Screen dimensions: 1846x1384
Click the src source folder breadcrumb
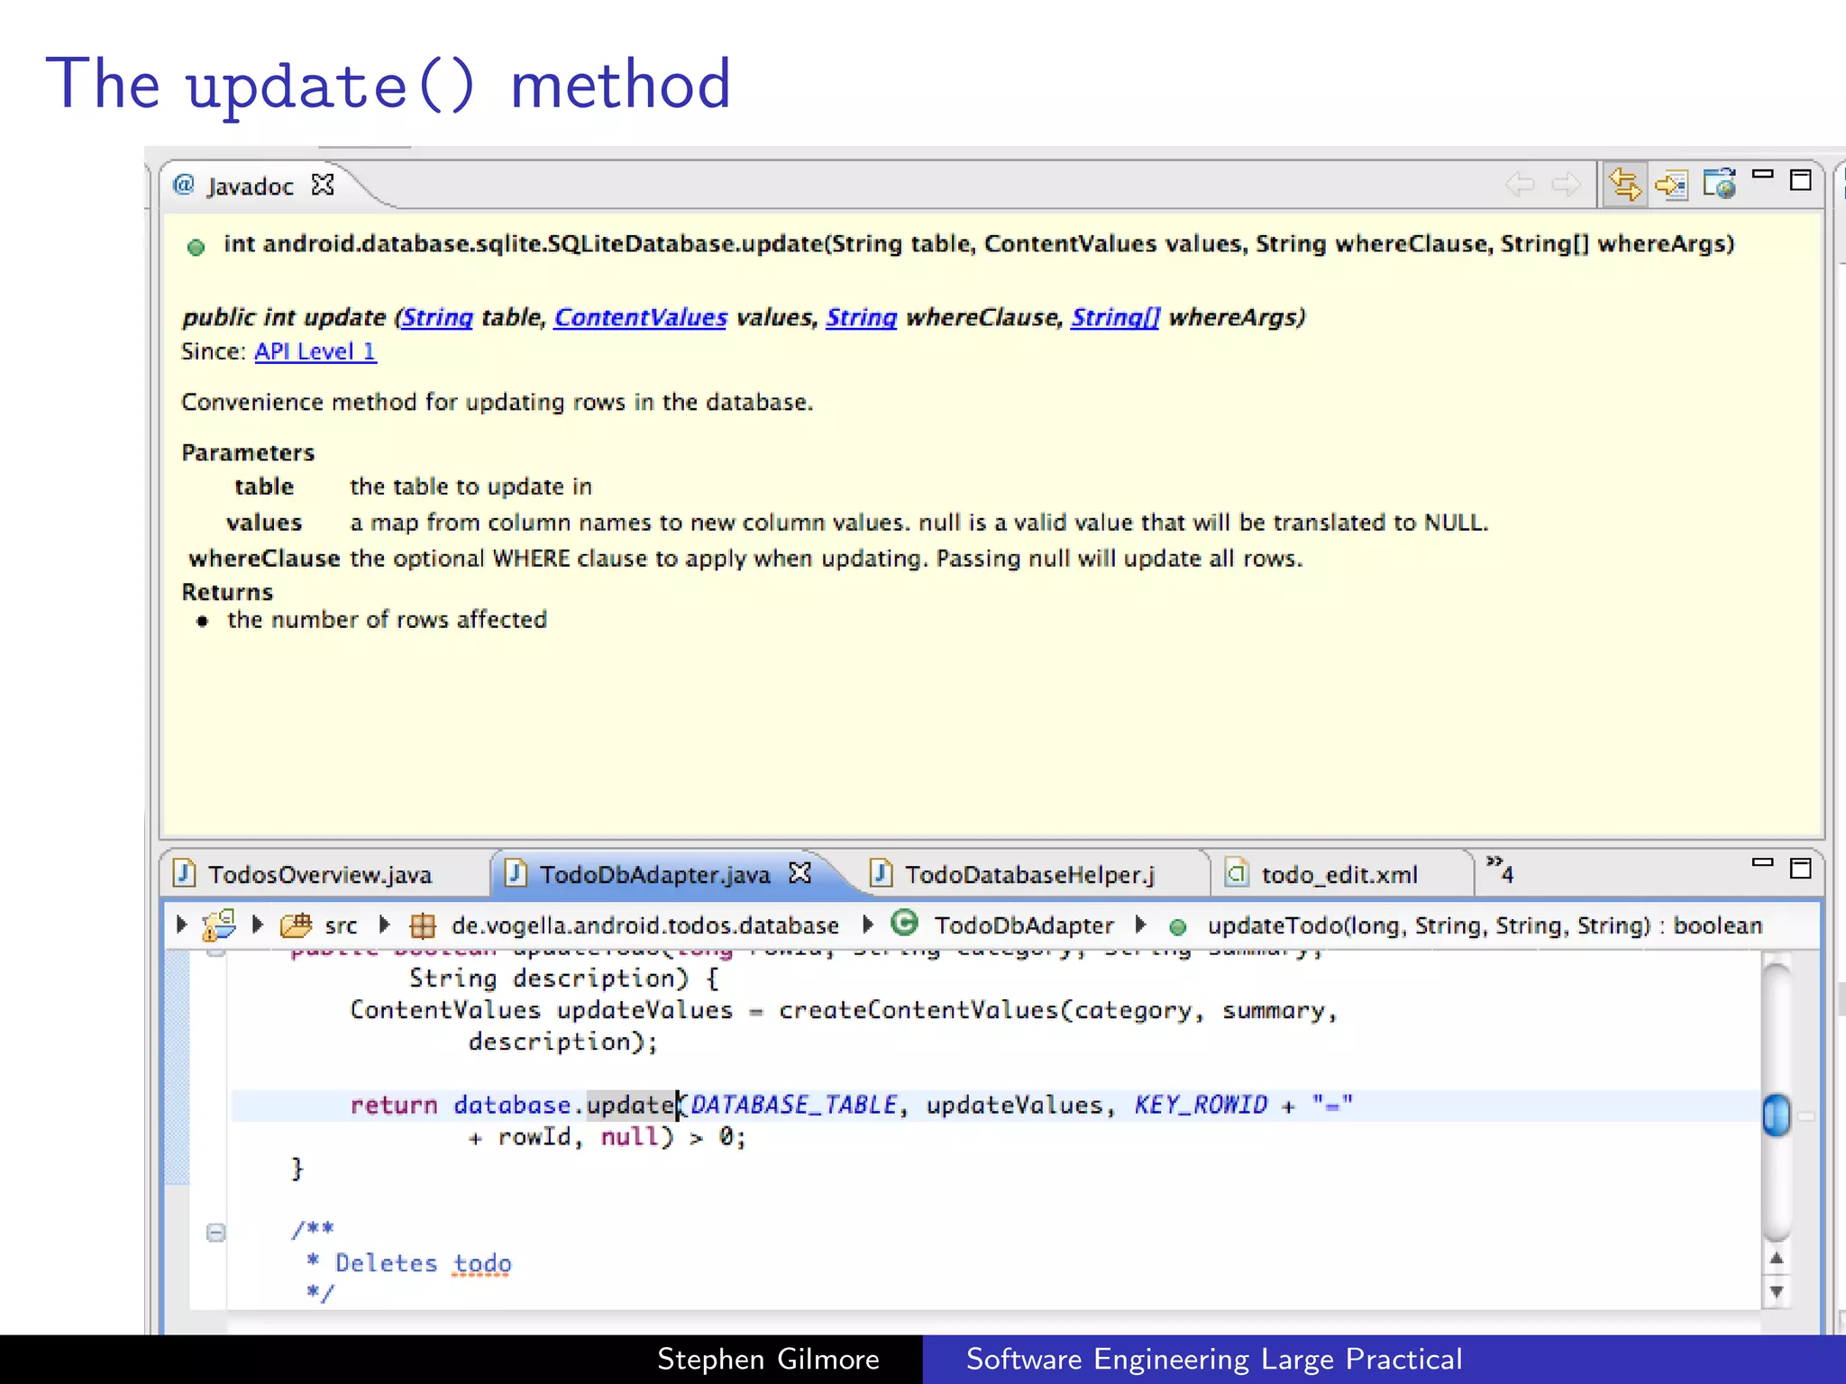click(x=319, y=925)
